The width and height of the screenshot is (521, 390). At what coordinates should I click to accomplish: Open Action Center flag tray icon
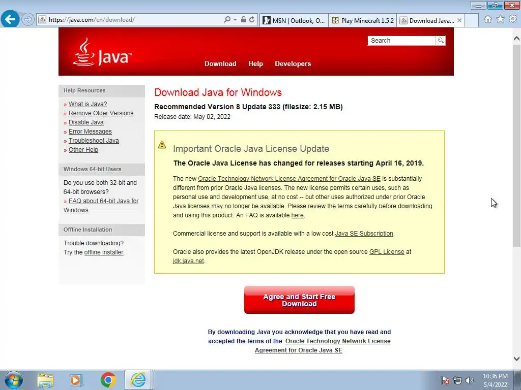[x=445, y=381]
